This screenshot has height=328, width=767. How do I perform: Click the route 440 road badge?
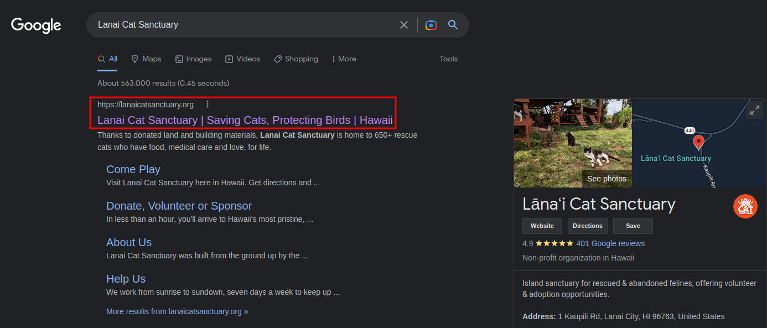[x=690, y=131]
